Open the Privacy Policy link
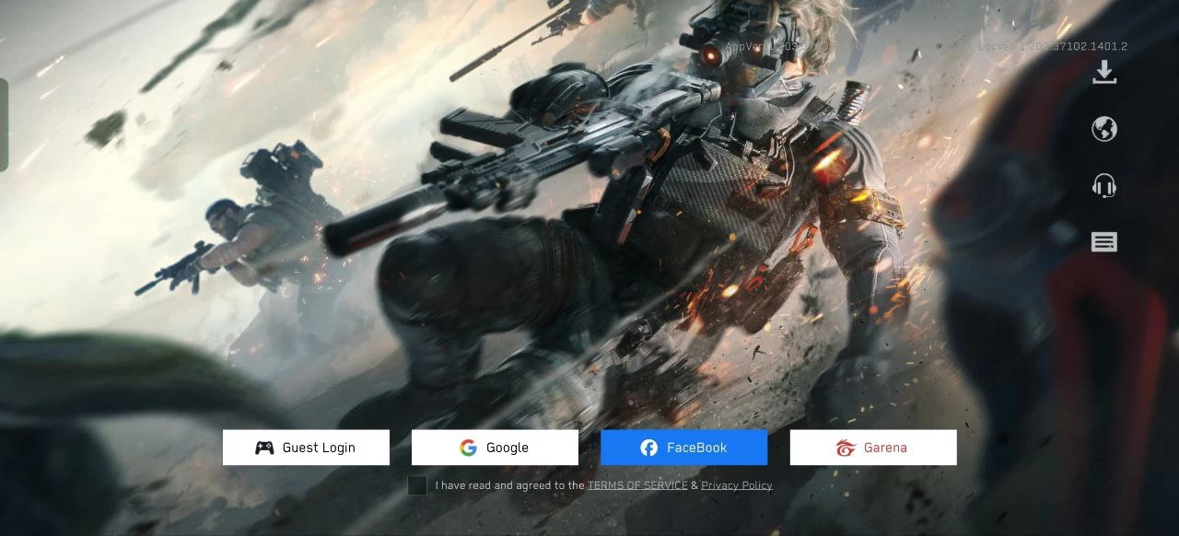Screen dimensions: 1179x536 tap(736, 485)
